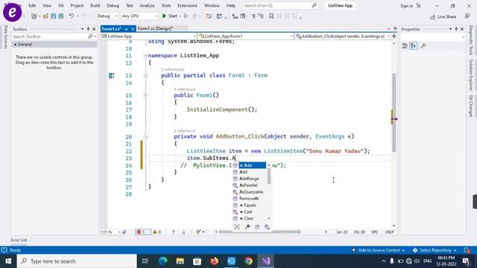Select AsQueryable in IntelliSense list
The image size is (477, 268).
pos(251,192)
